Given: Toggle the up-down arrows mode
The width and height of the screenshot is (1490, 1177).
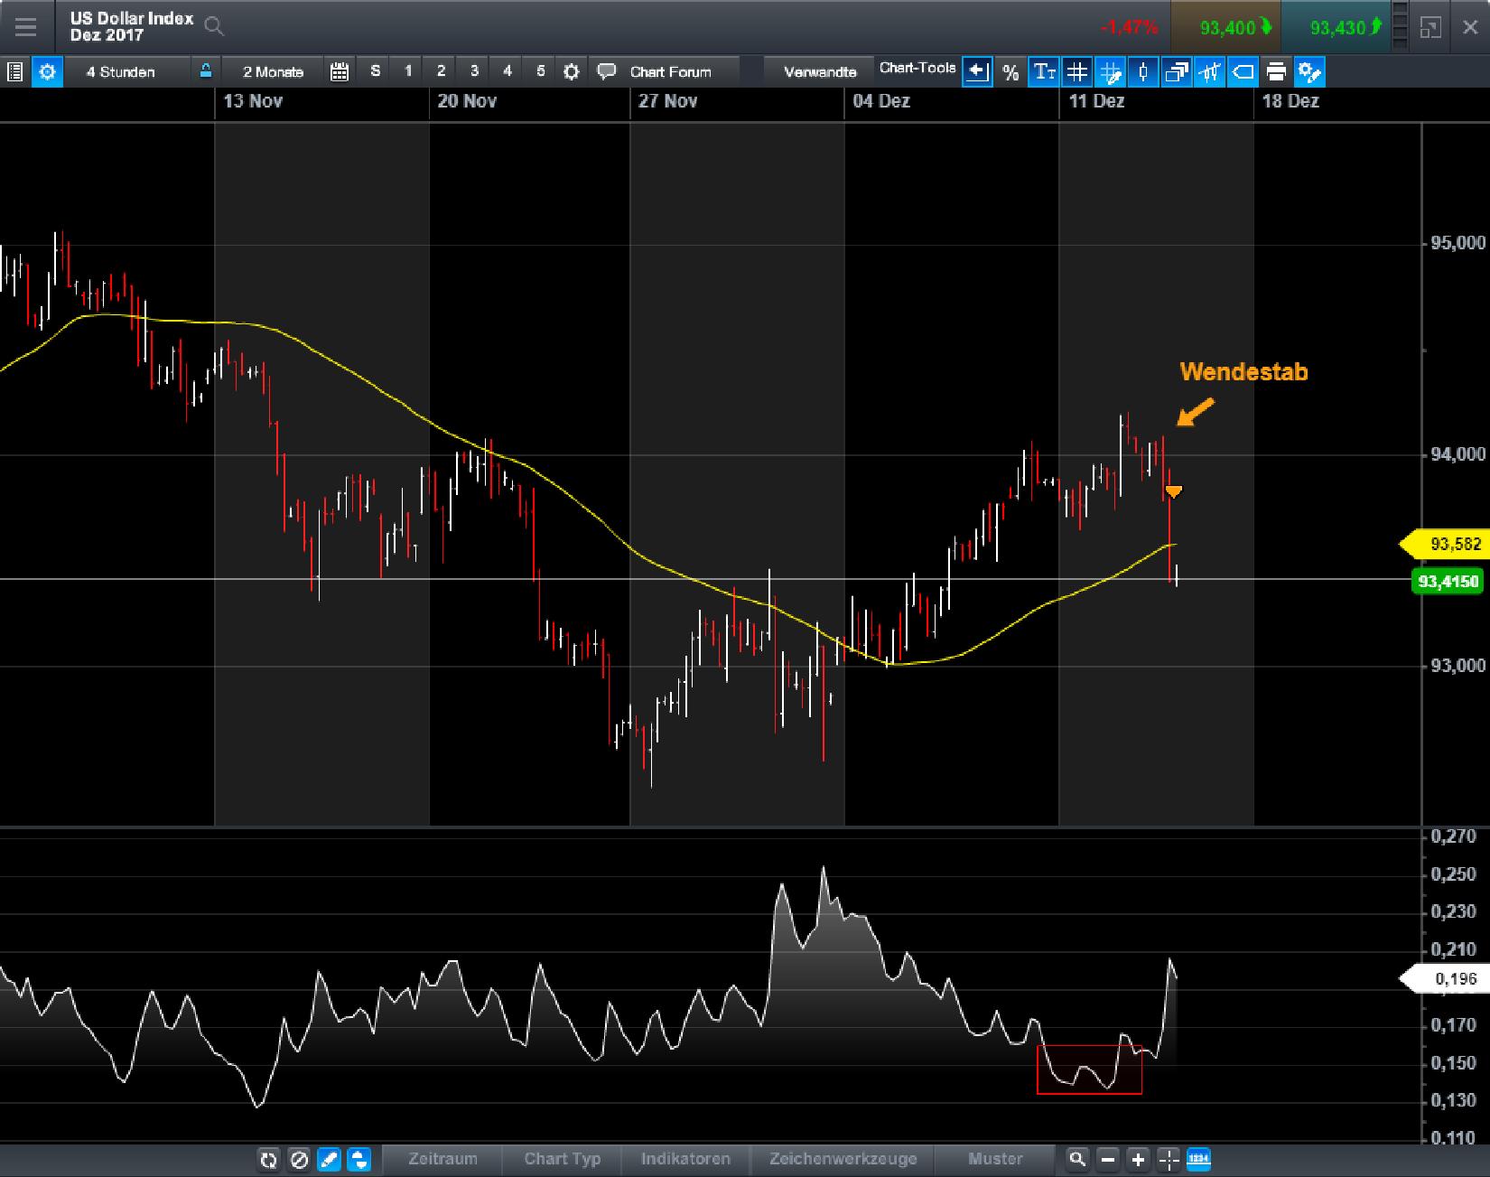Looking at the screenshot, I should (359, 1159).
